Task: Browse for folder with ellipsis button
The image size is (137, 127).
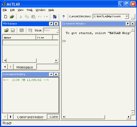Action: pyautogui.click(x=133, y=17)
